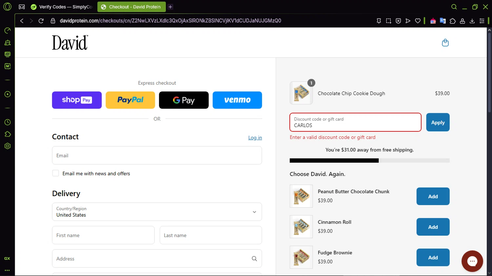Screen dimensions: 492x276
Task: Pay with PayPal button
Action: click(130, 100)
